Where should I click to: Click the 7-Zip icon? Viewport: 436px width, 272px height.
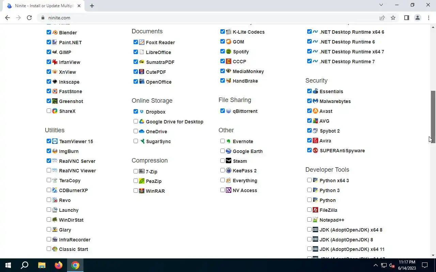142,171
